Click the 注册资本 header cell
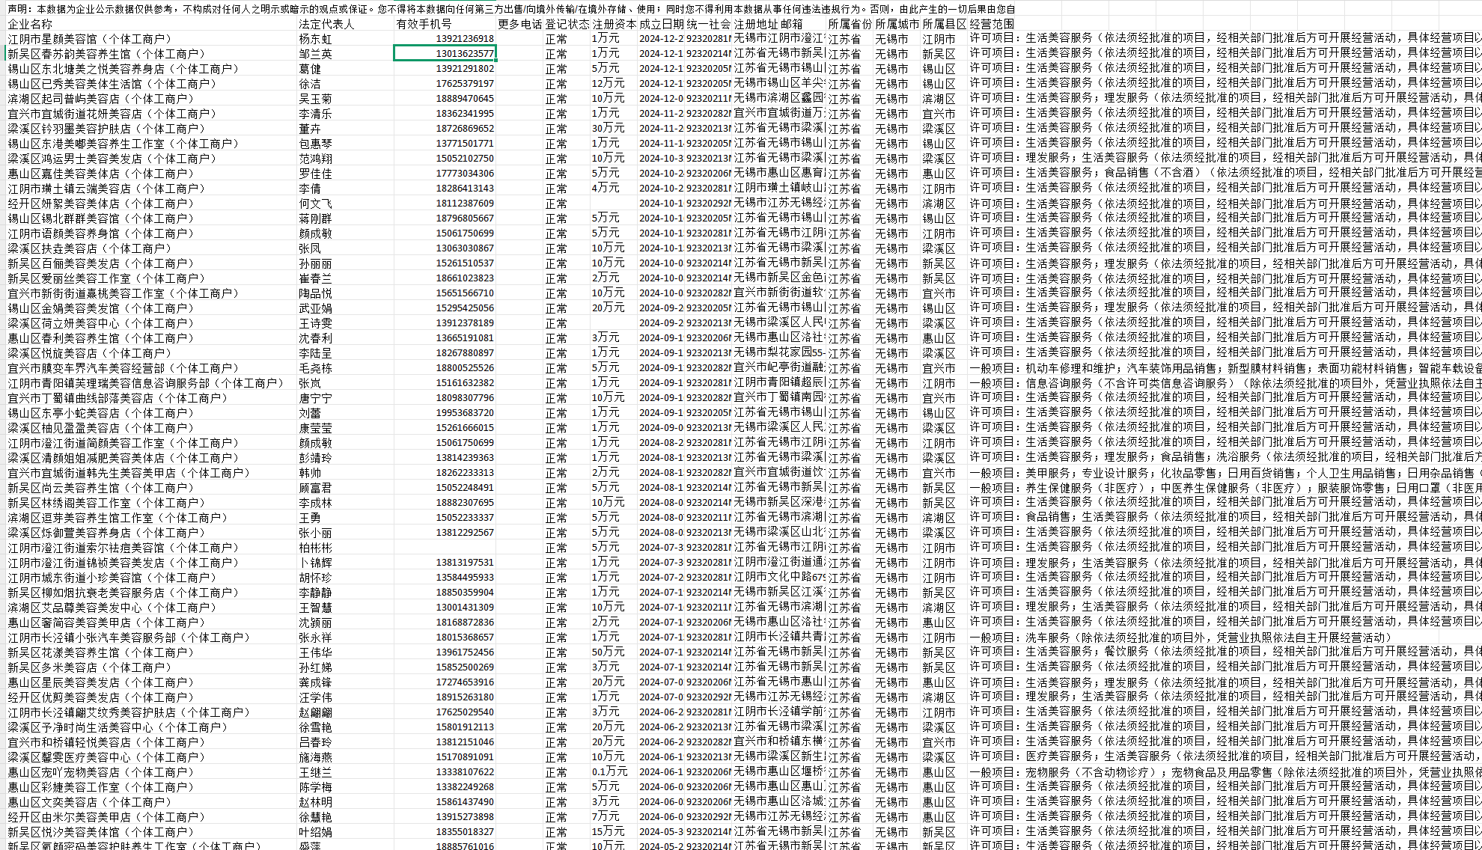 click(613, 24)
